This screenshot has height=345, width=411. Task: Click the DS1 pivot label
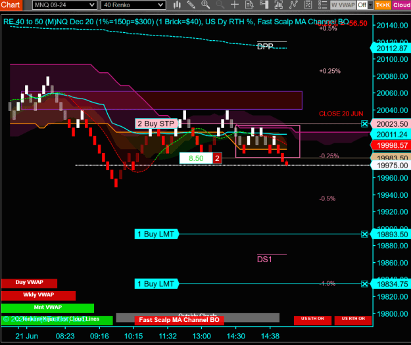pyautogui.click(x=264, y=260)
